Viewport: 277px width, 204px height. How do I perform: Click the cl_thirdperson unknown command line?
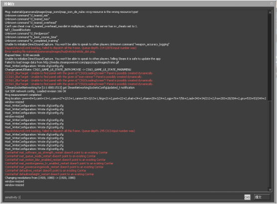click(x=27, y=33)
